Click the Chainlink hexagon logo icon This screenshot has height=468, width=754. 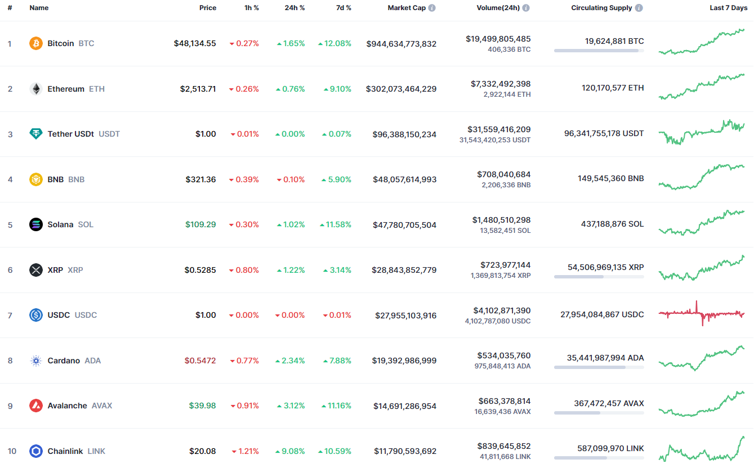[x=36, y=451]
